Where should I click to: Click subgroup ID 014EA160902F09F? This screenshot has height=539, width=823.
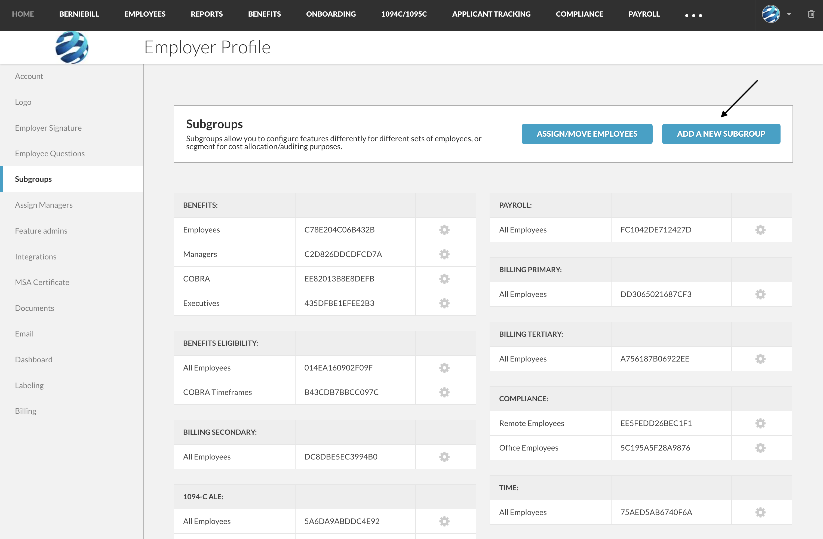[338, 368]
